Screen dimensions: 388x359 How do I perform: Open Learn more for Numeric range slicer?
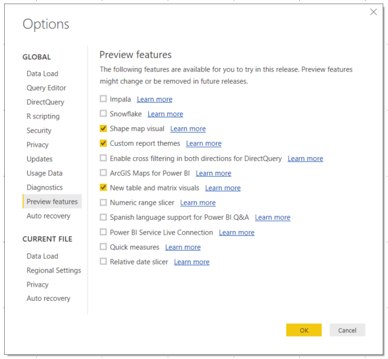click(198, 203)
